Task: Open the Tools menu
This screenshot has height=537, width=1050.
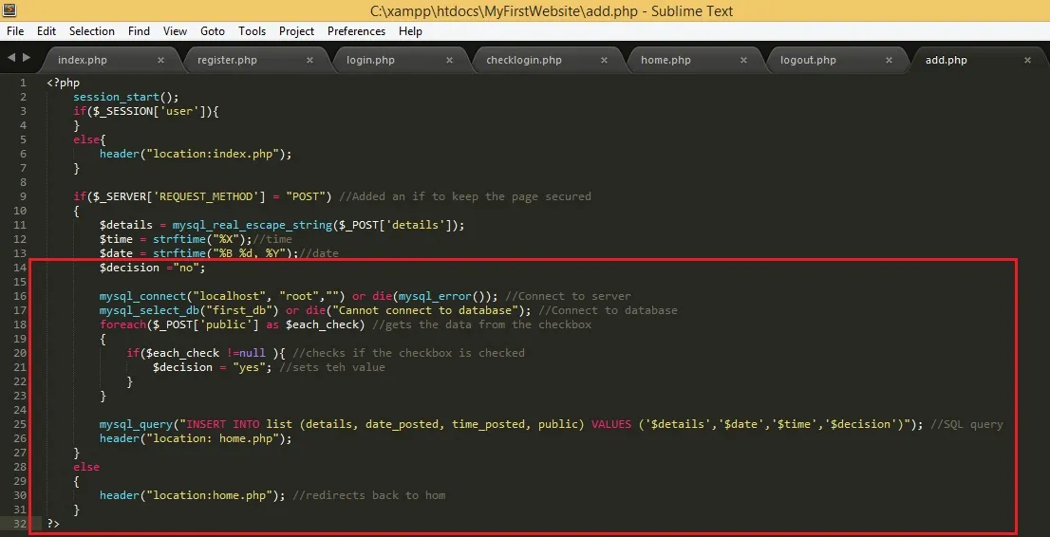Action: click(x=252, y=30)
